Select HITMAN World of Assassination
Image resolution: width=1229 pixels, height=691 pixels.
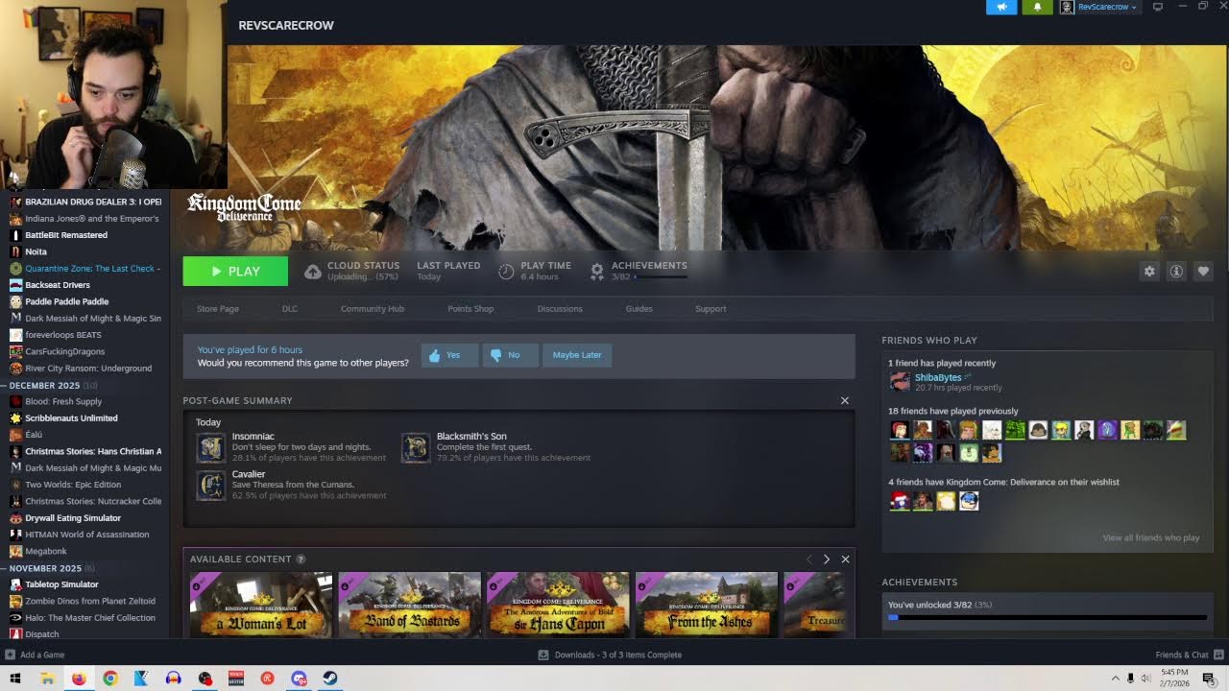coord(87,535)
